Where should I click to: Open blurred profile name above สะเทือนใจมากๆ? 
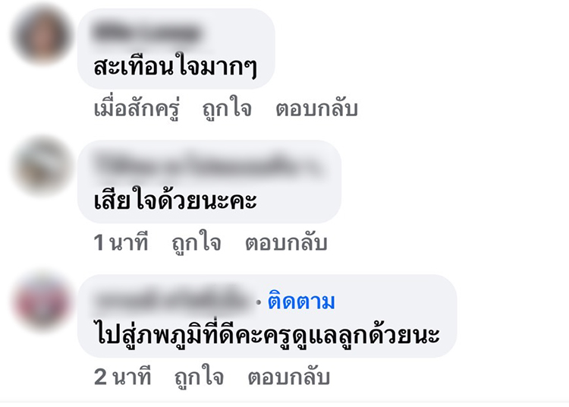point(146,33)
